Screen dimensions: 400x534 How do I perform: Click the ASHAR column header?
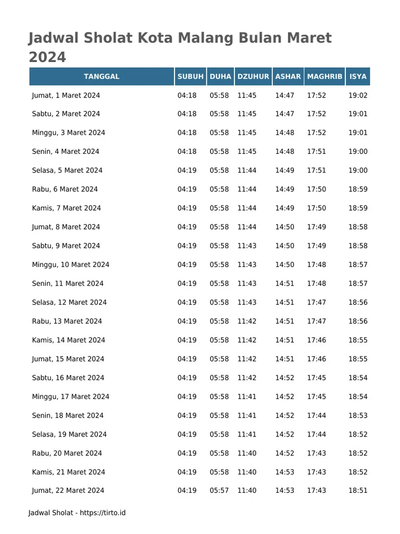(x=288, y=76)
